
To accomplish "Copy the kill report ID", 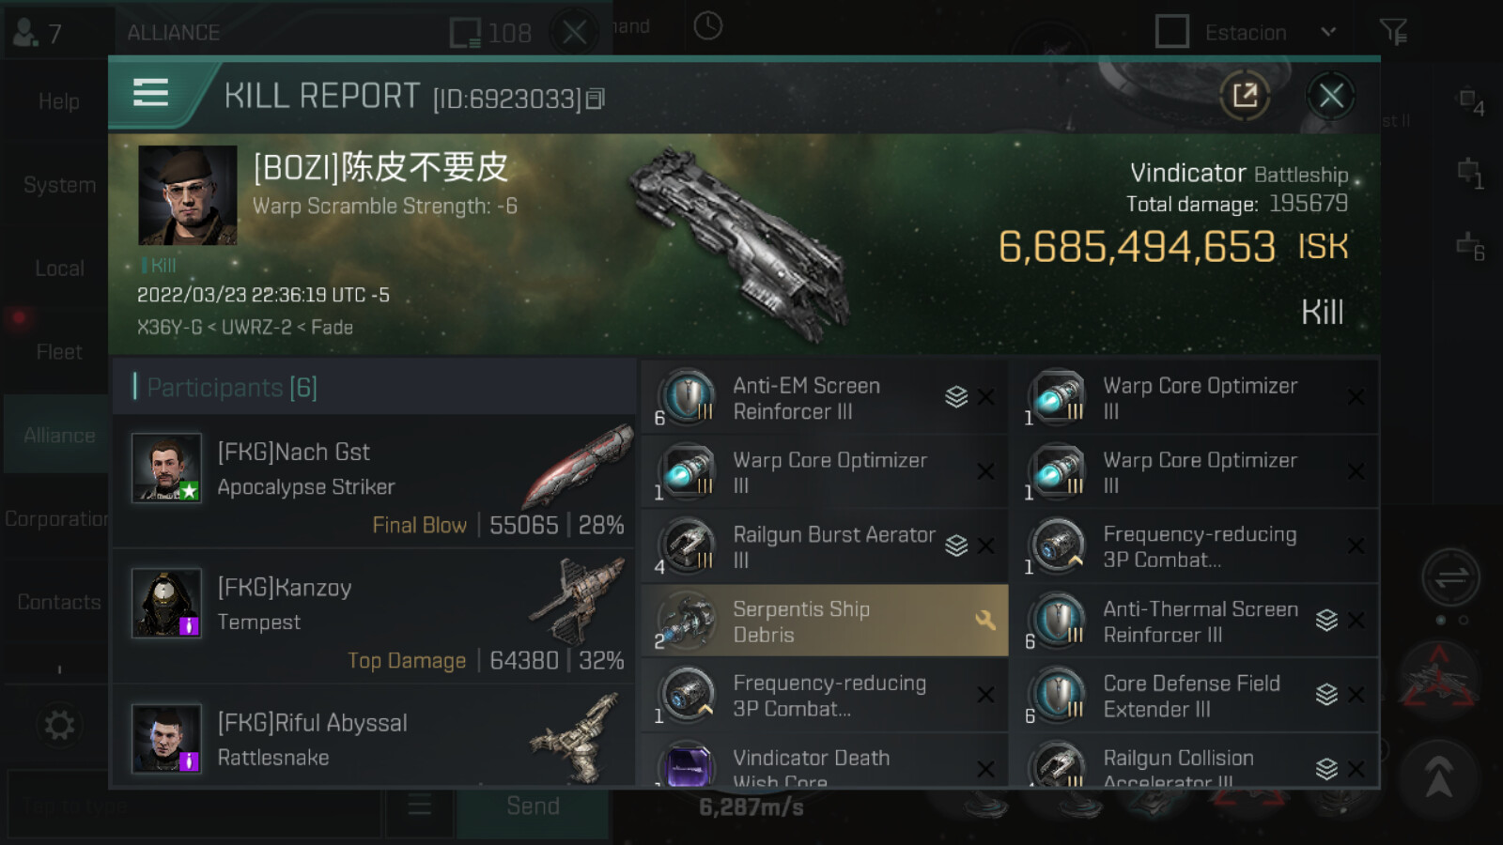I will (x=596, y=99).
